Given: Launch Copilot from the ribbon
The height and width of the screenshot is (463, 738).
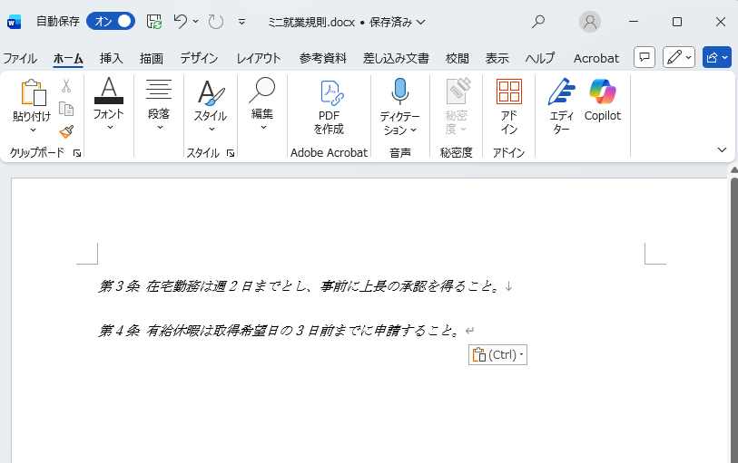Looking at the screenshot, I should pyautogui.click(x=603, y=100).
